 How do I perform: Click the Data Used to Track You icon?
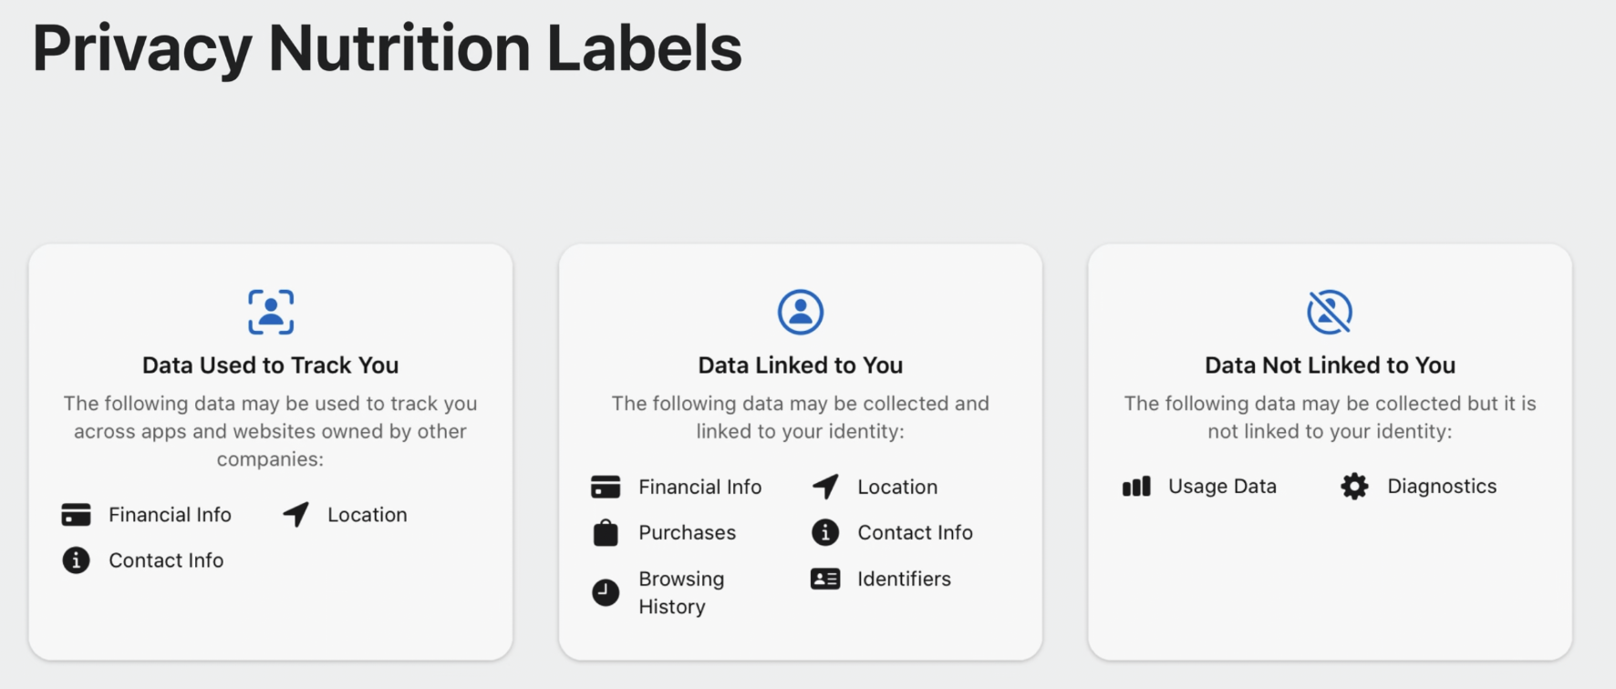pos(271,312)
